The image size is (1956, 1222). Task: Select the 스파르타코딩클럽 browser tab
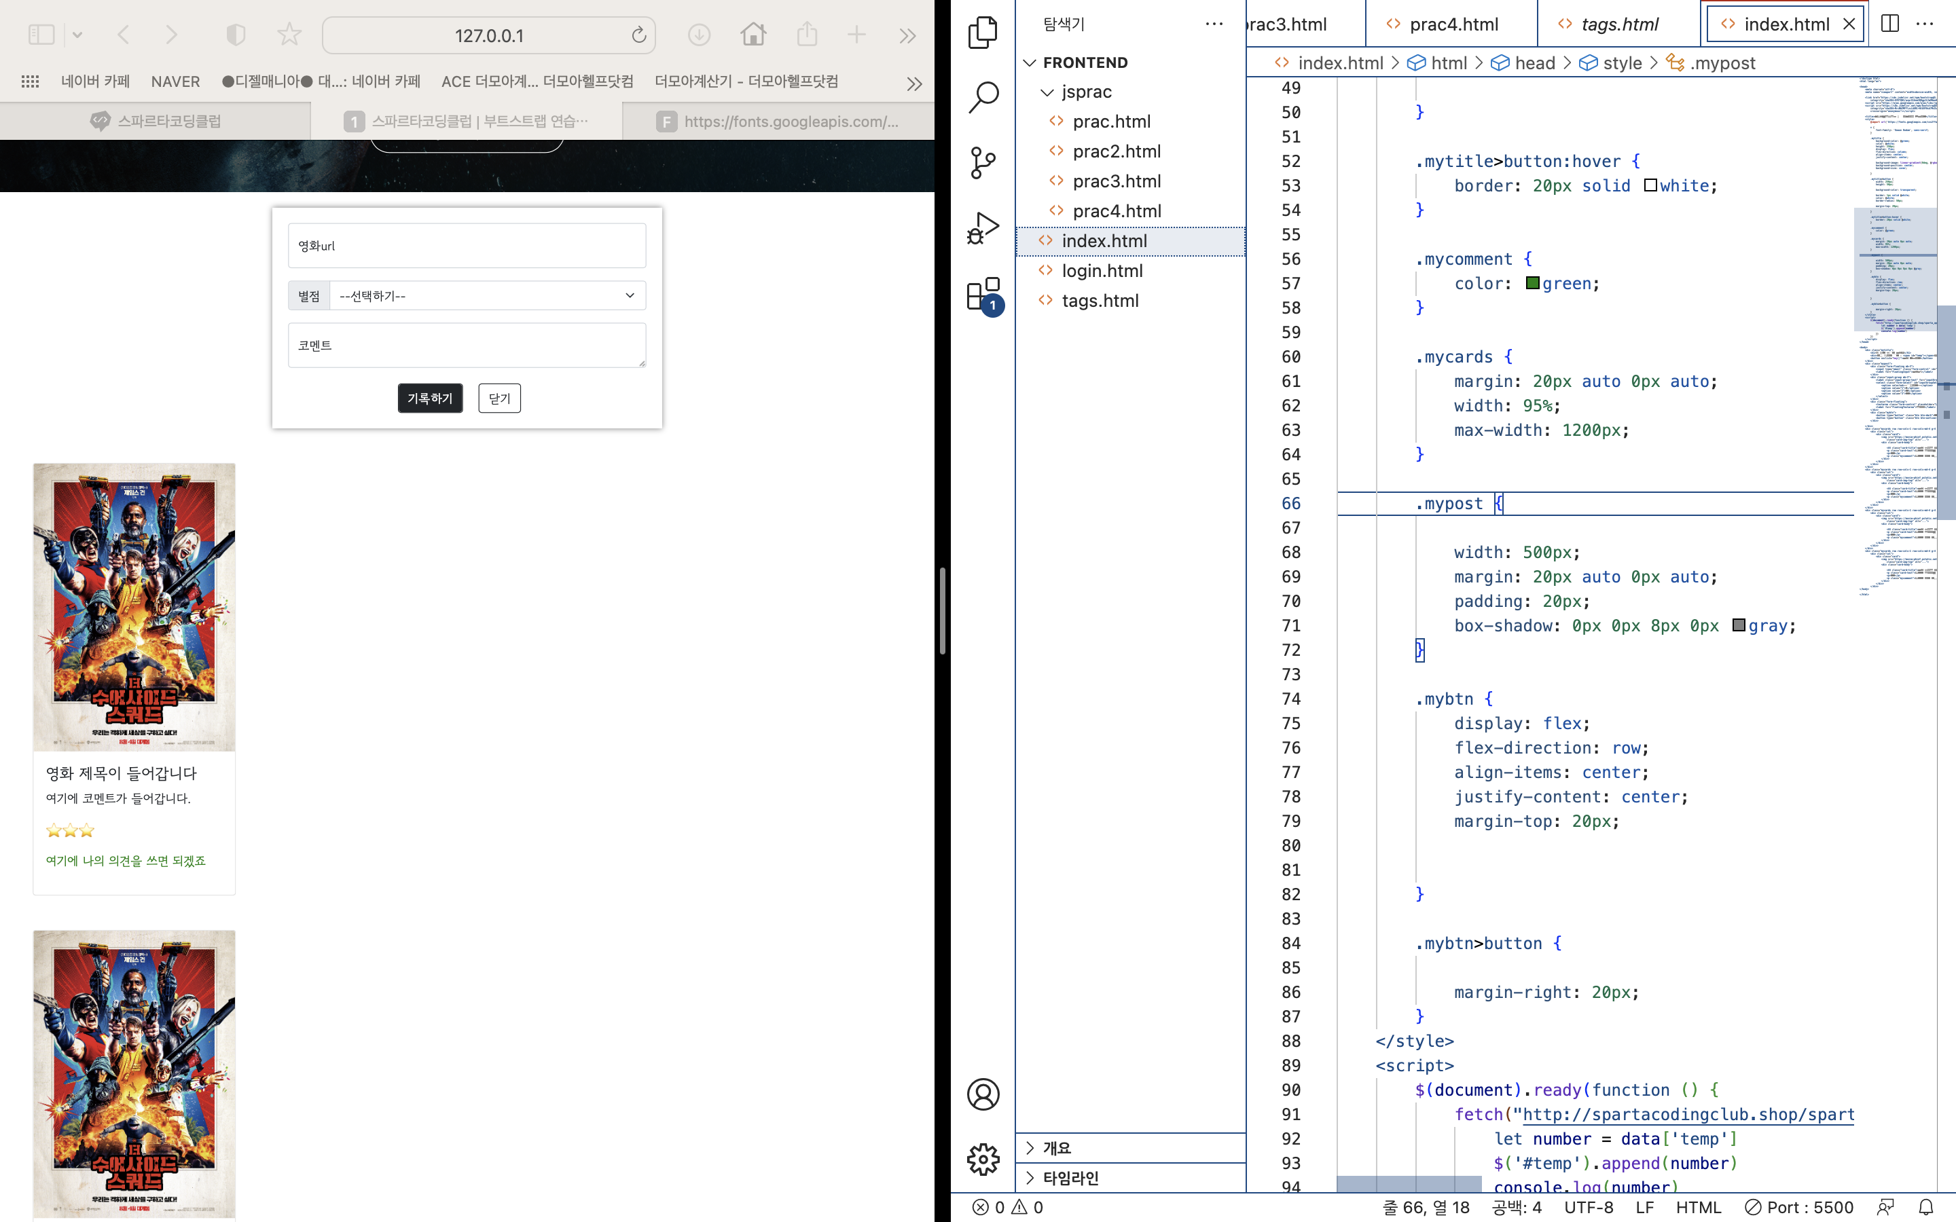[155, 122]
